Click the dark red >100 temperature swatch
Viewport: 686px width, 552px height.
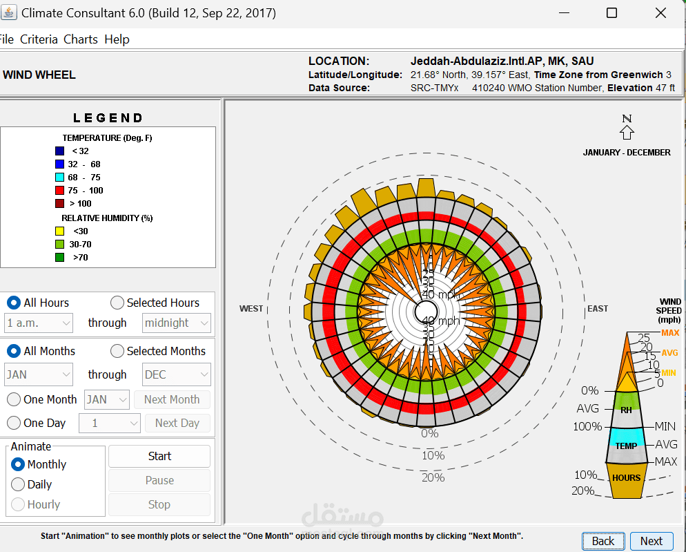pos(60,203)
